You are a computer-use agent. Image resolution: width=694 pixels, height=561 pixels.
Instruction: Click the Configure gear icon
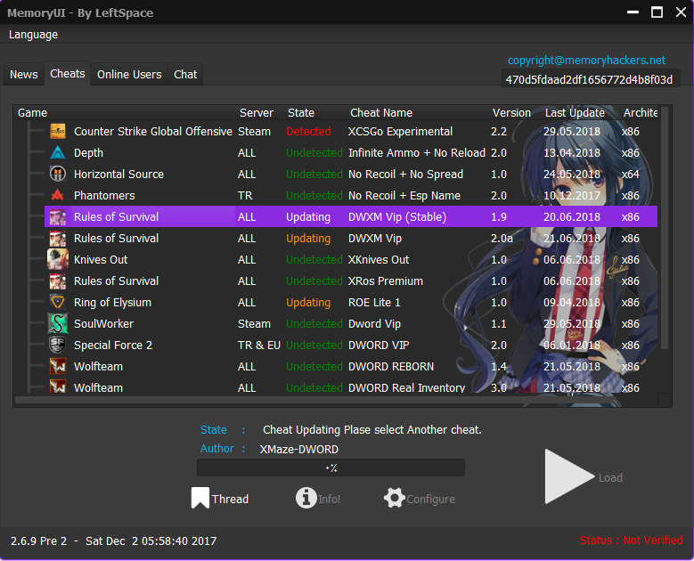tap(395, 498)
